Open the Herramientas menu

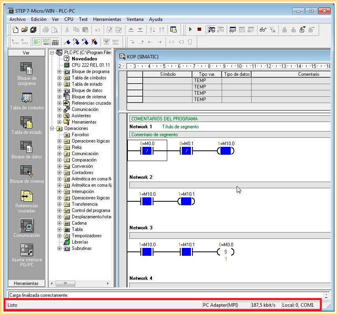pyautogui.click(x=107, y=19)
